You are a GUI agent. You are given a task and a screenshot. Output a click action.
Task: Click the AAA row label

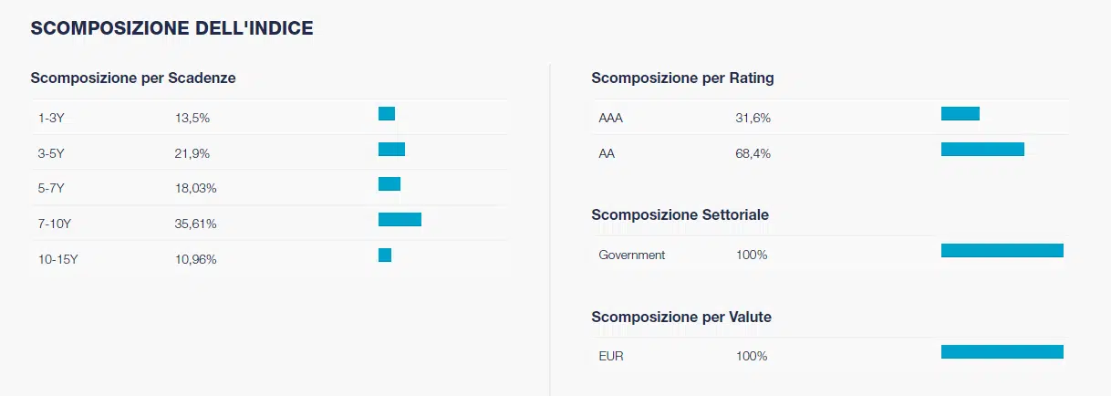point(610,118)
